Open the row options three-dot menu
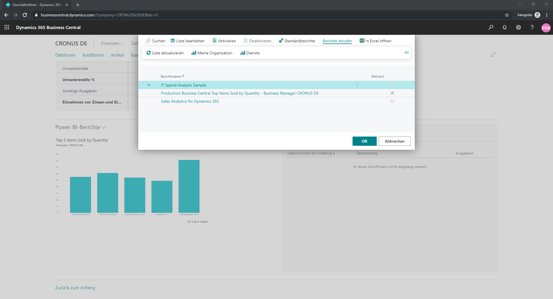This screenshot has width=553, height=299. tap(357, 85)
